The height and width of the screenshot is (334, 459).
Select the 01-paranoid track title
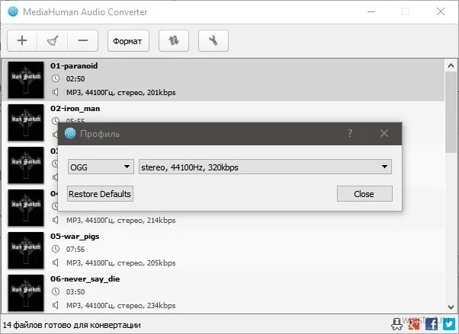[x=74, y=65]
